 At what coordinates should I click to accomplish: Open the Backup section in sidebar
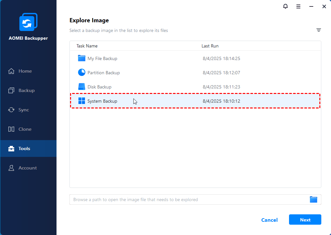(26, 90)
